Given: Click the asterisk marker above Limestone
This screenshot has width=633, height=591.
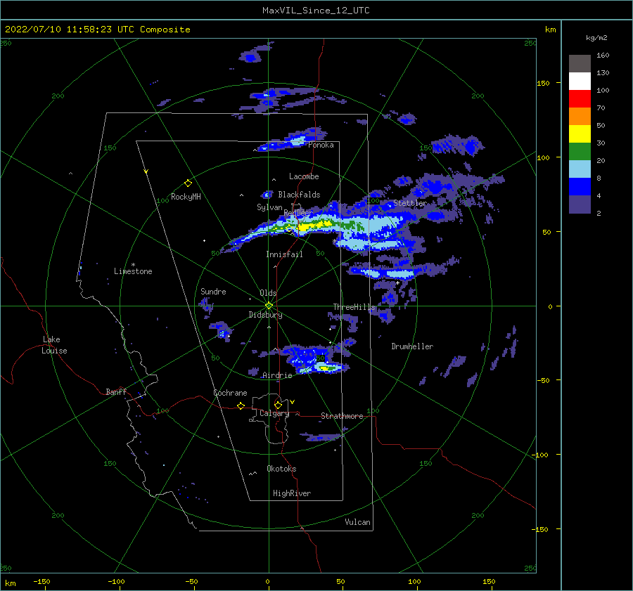Looking at the screenshot, I should click(133, 265).
